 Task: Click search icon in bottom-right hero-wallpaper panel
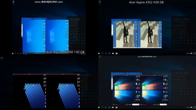pyautogui.click(x=102, y=107)
